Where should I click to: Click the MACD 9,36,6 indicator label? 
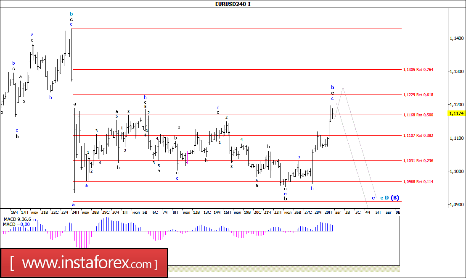(x=17, y=219)
